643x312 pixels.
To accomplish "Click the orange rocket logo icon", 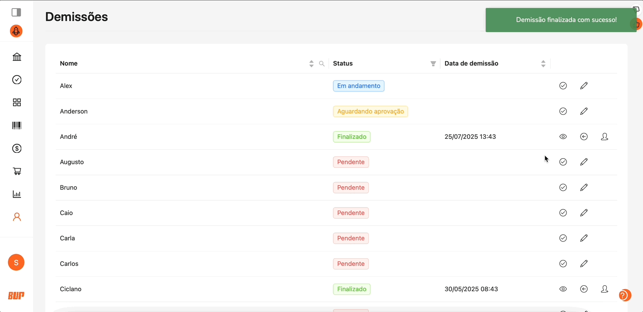I will click(16, 31).
